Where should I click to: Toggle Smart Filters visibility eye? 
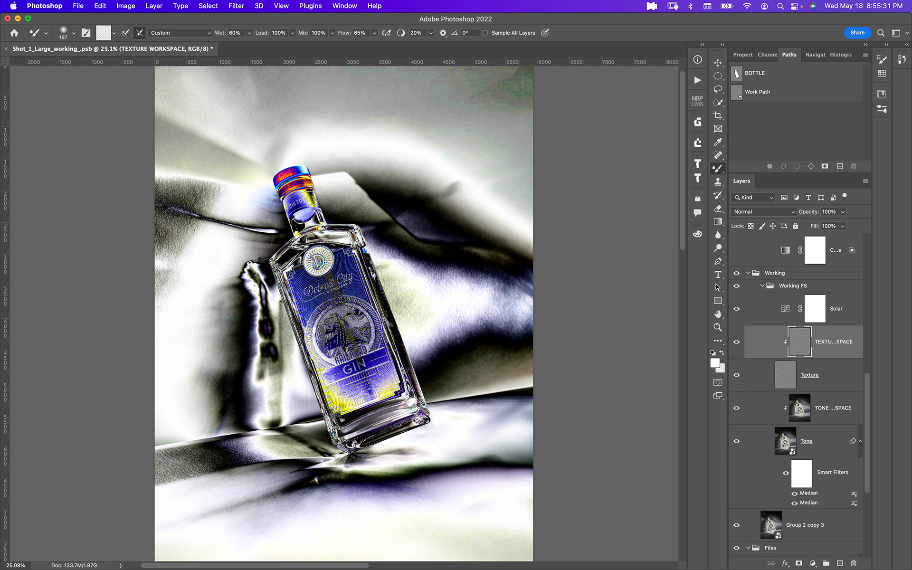(786, 473)
